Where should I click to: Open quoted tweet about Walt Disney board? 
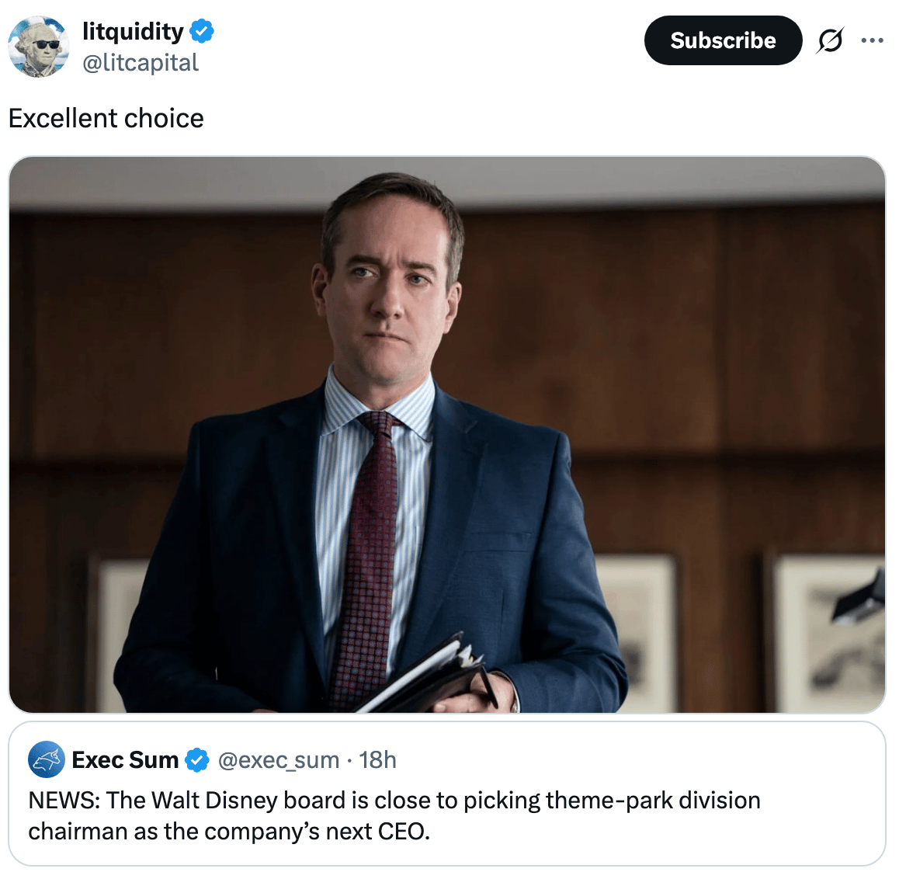pos(447,794)
